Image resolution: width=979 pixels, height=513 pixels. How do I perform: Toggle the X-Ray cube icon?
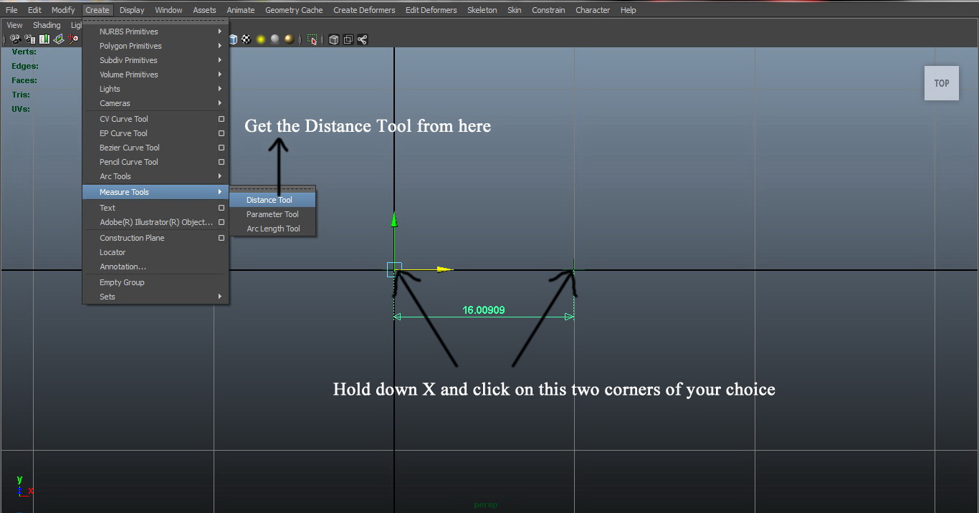(333, 39)
